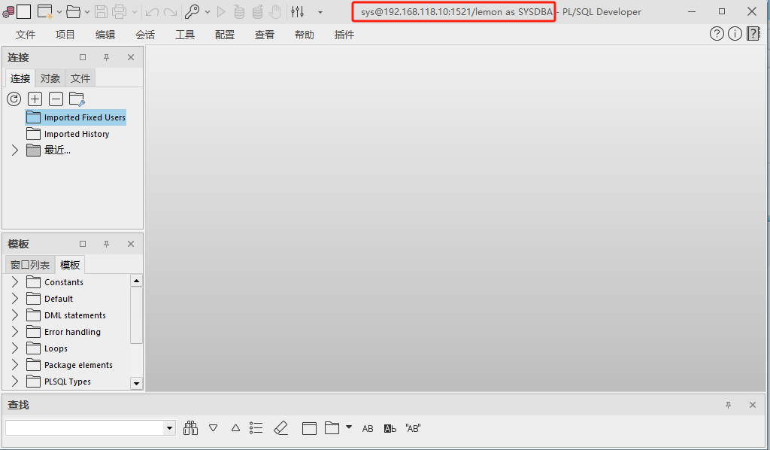Select the Package elements folder

pyautogui.click(x=70, y=365)
